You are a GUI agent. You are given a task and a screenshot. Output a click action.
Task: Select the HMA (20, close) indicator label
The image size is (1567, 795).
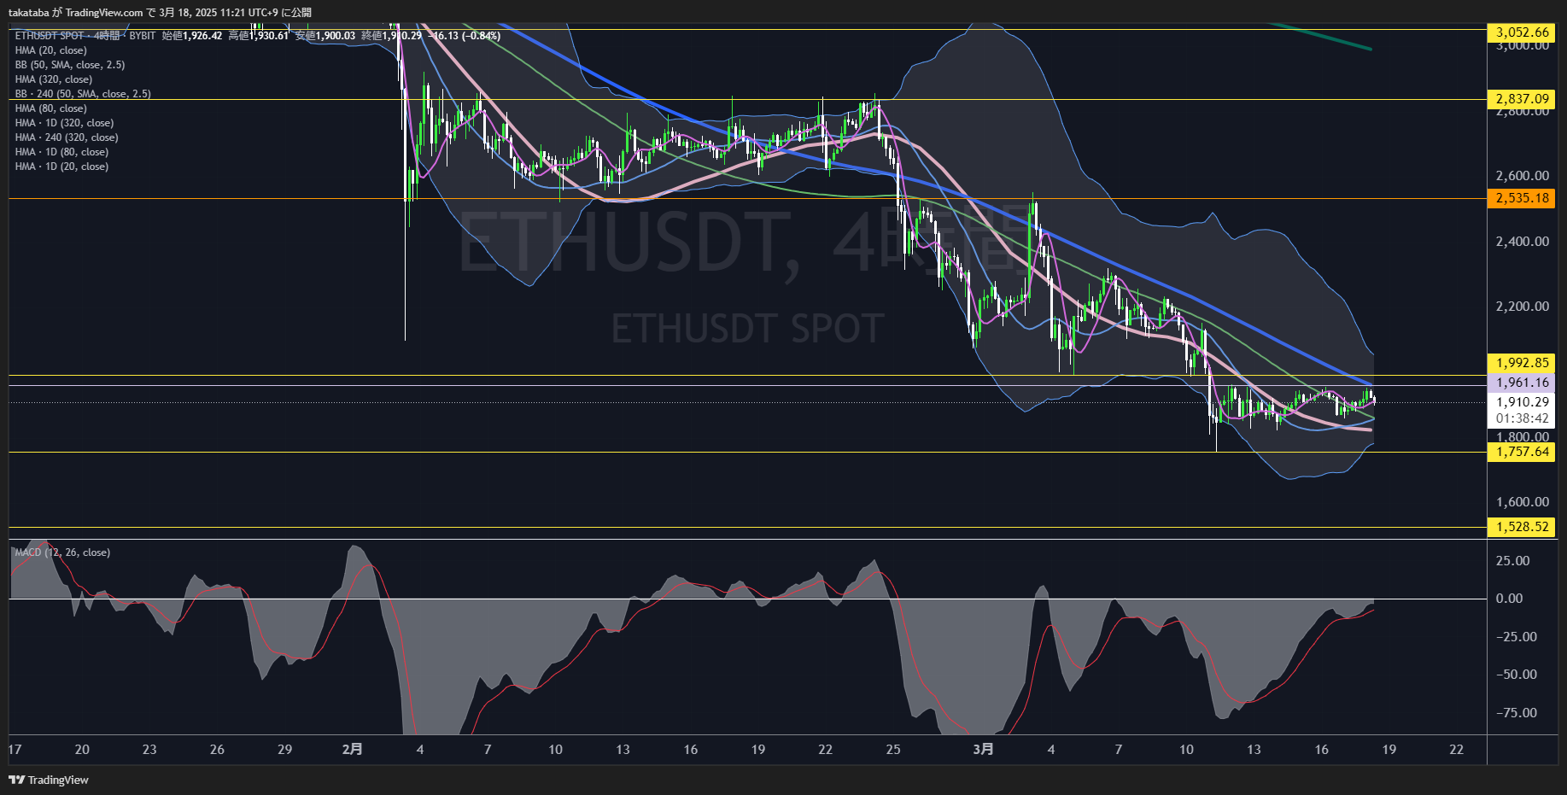pos(50,50)
